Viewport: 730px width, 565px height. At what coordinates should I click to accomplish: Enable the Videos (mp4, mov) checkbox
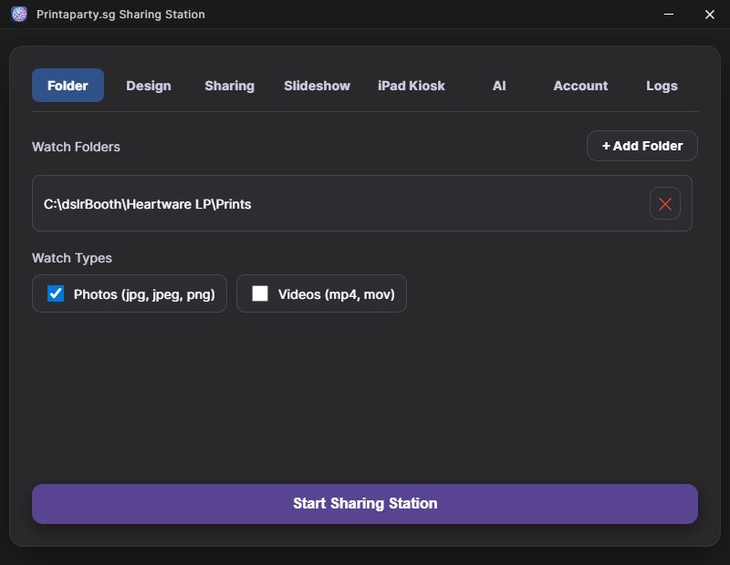(260, 293)
